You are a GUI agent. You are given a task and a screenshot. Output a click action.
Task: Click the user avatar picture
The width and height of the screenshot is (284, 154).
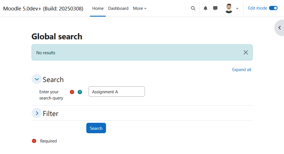[229, 8]
